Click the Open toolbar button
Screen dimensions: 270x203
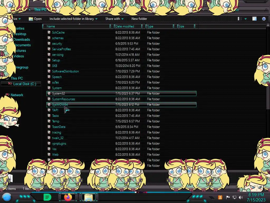[35, 19]
